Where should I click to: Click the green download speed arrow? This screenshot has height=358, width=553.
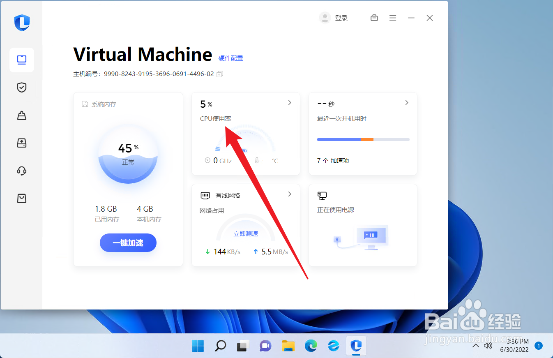207,251
